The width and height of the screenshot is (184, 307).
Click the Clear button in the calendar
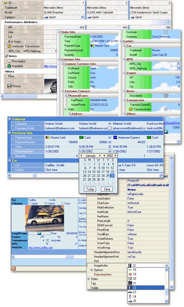point(107,189)
